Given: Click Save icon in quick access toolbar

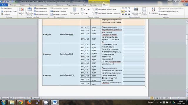Looking at the screenshot, I should (x=5, y=1).
